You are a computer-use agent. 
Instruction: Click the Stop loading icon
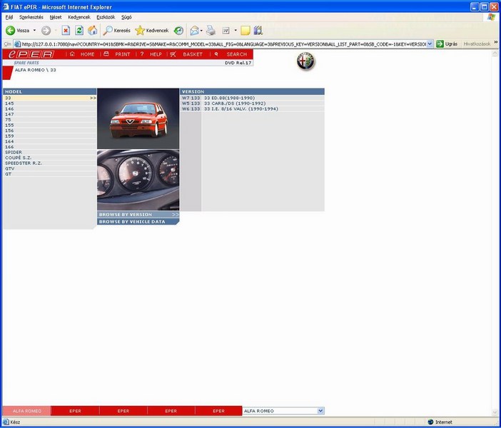click(66, 31)
